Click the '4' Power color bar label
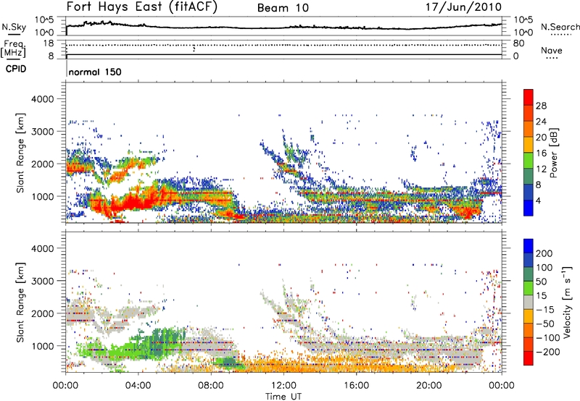Viewport: 580px width, 401px height. [x=539, y=201]
